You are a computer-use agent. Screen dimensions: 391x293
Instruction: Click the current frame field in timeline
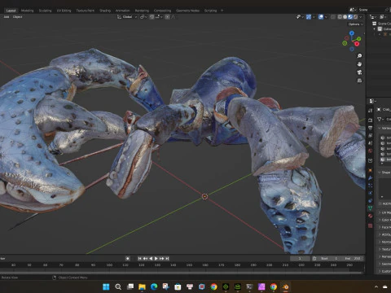pyautogui.click(x=300, y=259)
